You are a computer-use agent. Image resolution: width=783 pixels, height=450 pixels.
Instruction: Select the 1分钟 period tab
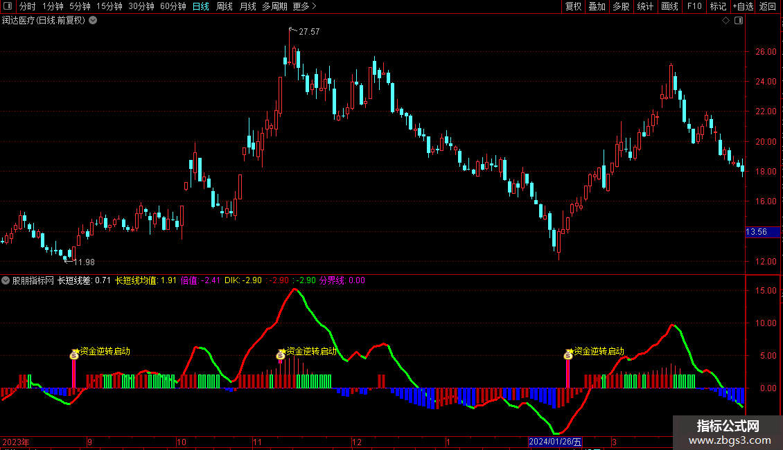[53, 6]
